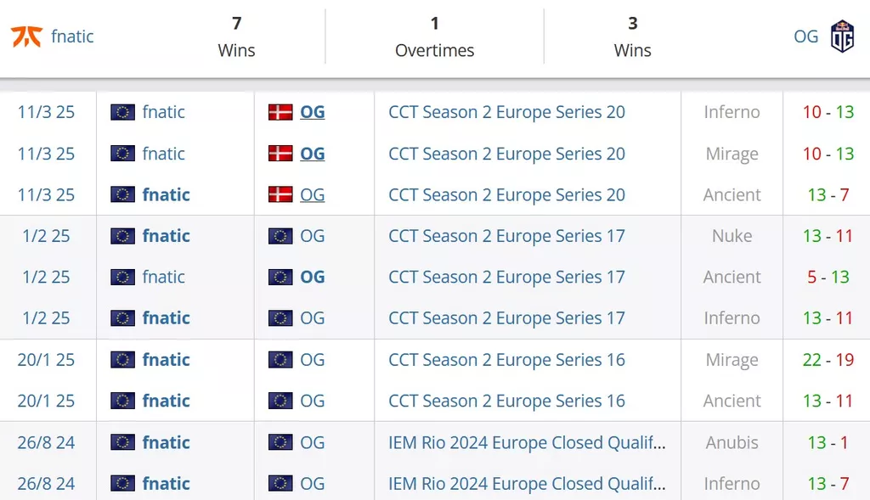Open IEM Rio 2024 Closed Qualifier Anubis match
Viewport: 870px width, 500px height.
(x=527, y=442)
